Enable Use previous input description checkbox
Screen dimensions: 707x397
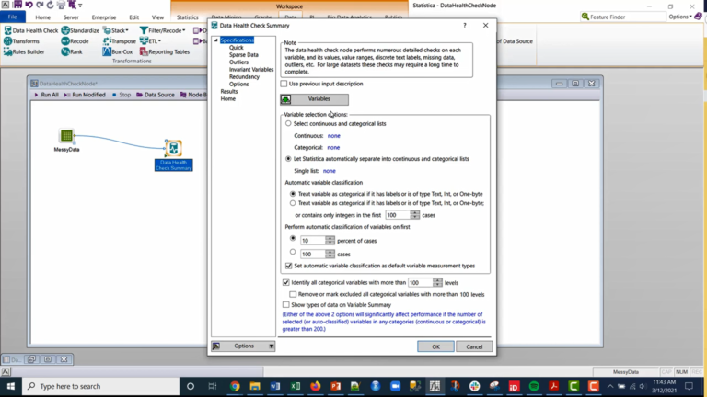click(x=284, y=84)
